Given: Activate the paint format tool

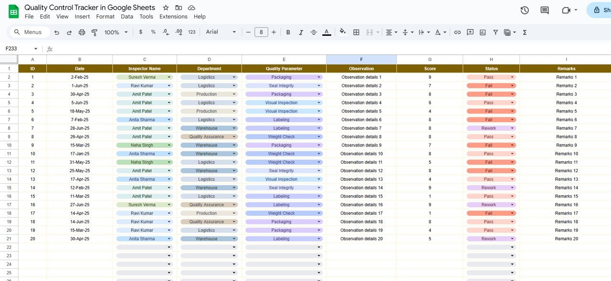Looking at the screenshot, I should [94, 32].
